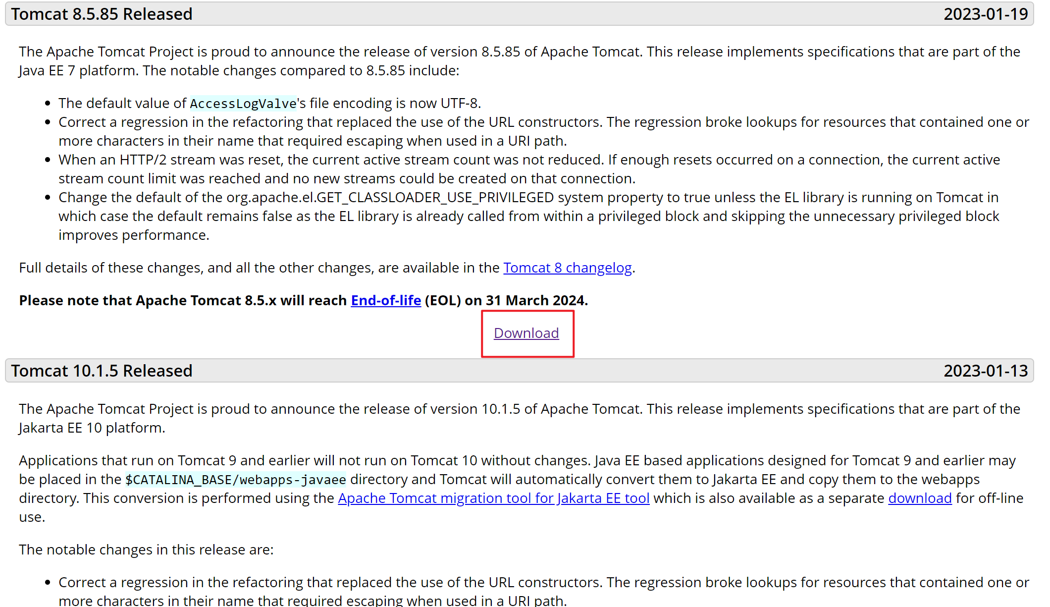
Task: Click the $CATALINA_BASE/webapps-javaee code text
Action: pyautogui.click(x=236, y=480)
